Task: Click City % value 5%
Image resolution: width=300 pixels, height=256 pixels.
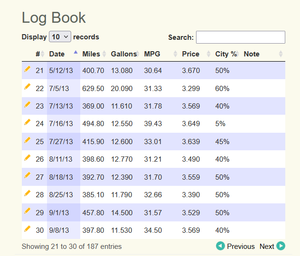Action: click(x=220, y=124)
